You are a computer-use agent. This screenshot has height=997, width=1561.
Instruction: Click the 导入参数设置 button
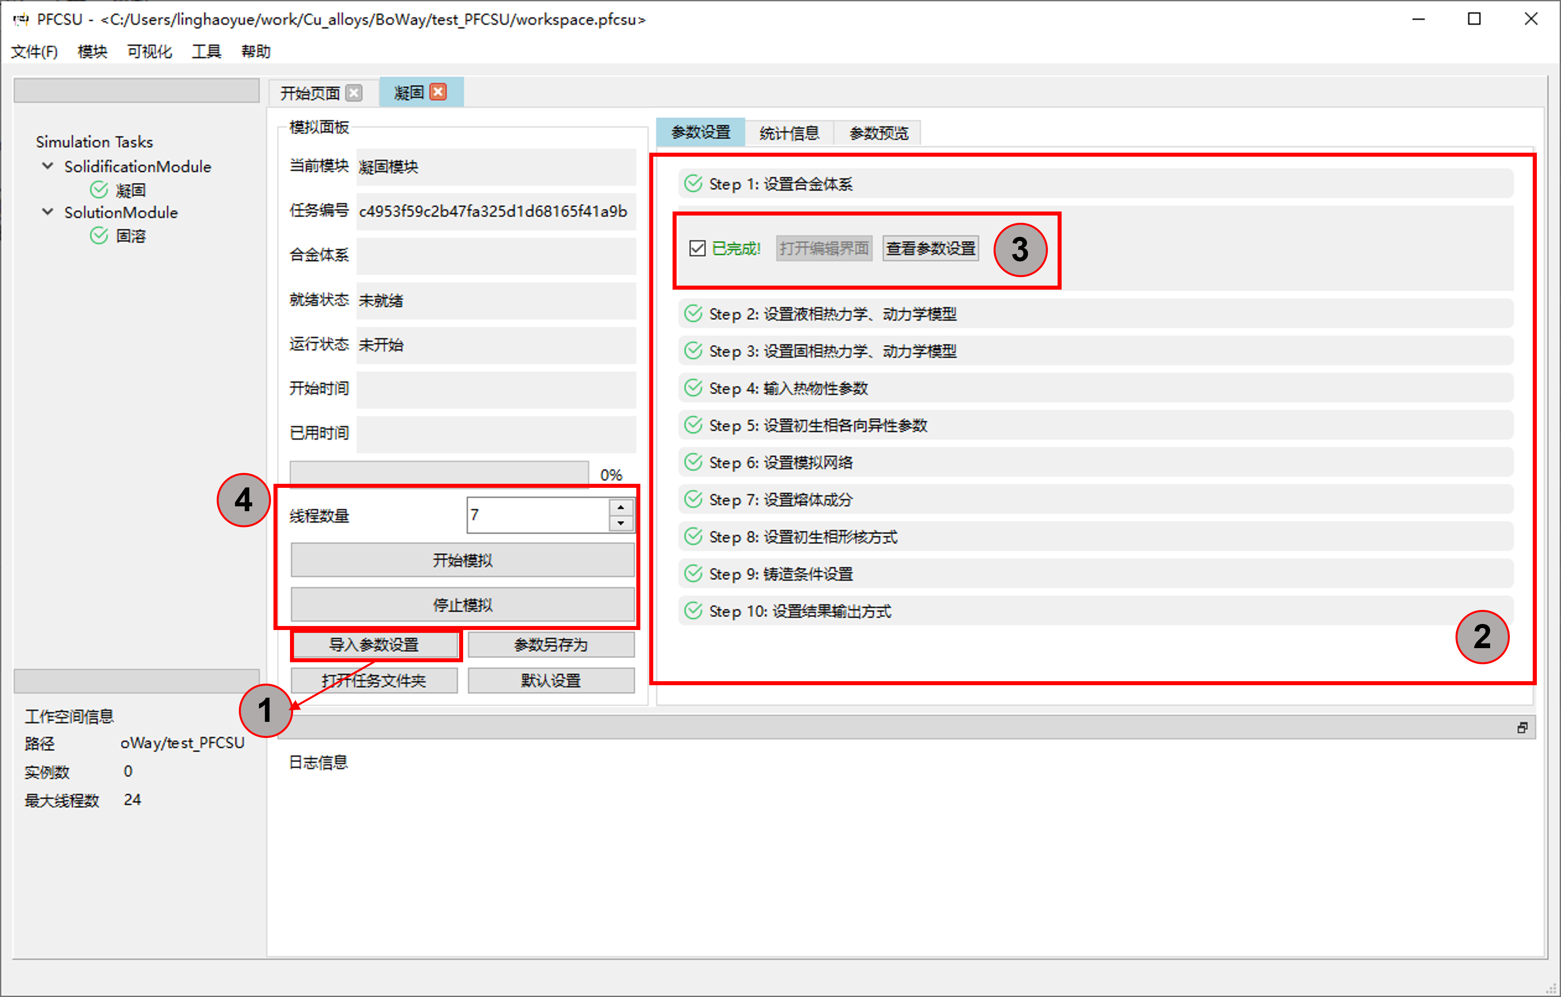pos(375,644)
